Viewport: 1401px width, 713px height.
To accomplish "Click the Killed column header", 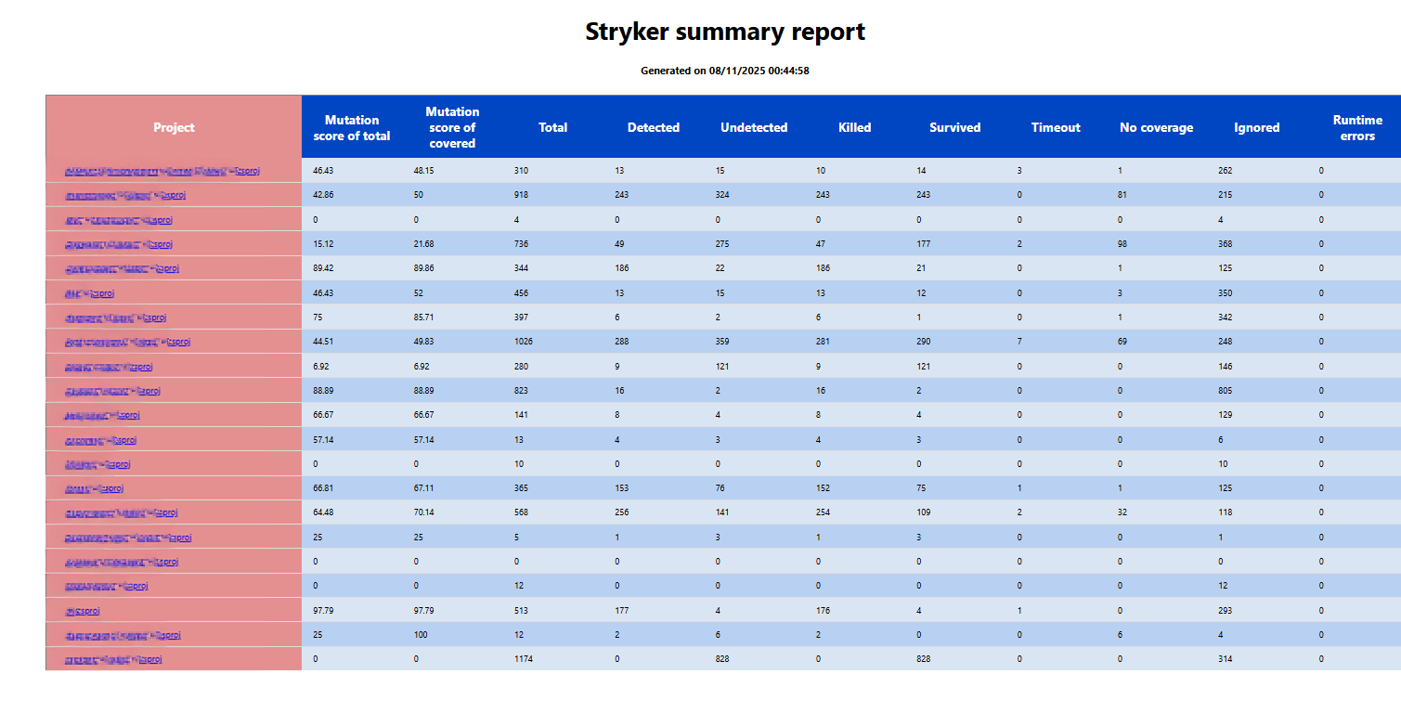I will coord(854,127).
